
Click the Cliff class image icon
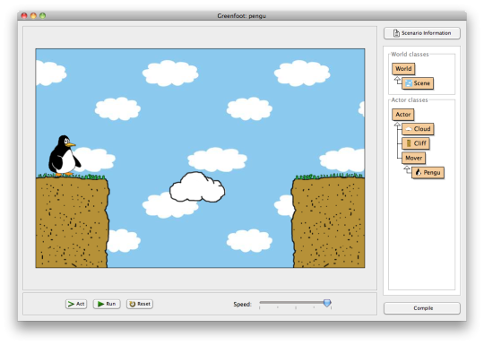tap(409, 143)
